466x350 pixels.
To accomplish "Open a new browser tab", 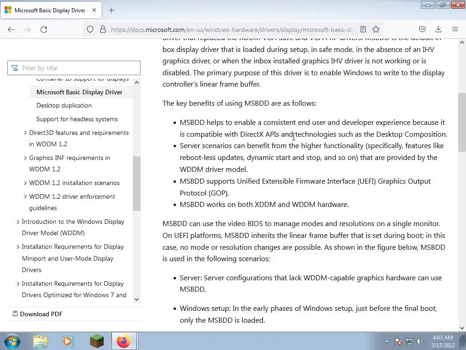I will pos(111,10).
